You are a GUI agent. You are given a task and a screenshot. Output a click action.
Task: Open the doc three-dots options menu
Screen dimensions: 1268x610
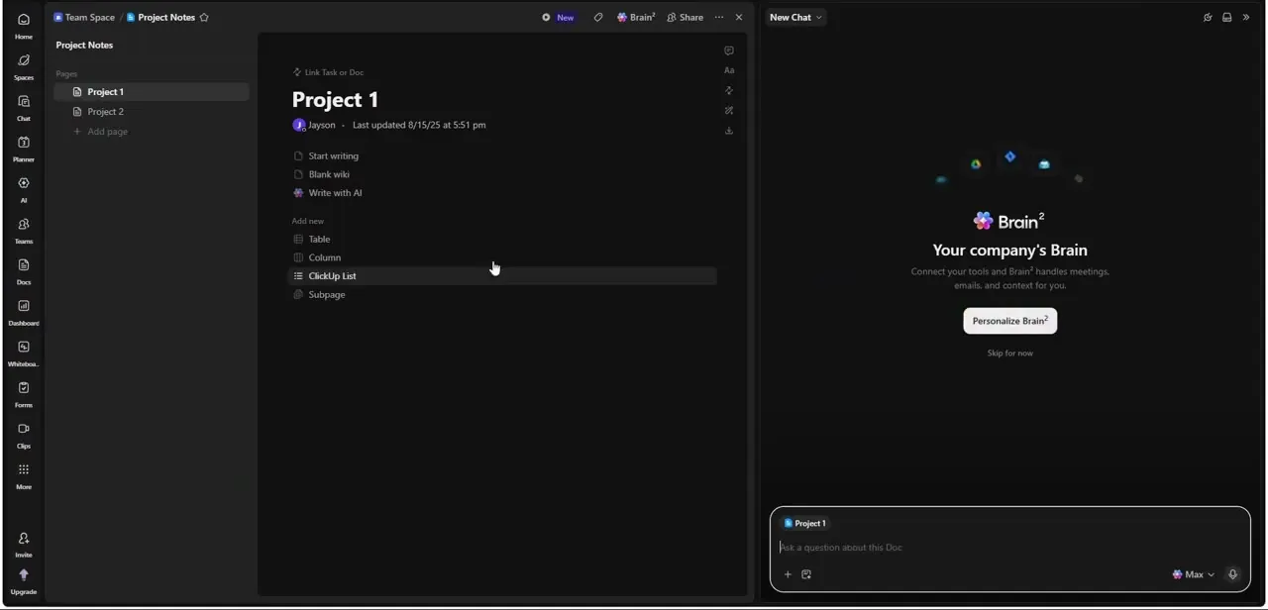click(x=719, y=17)
